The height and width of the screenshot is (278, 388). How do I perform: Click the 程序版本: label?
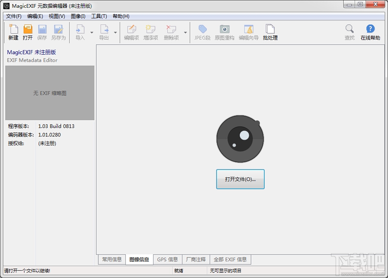(x=18, y=126)
